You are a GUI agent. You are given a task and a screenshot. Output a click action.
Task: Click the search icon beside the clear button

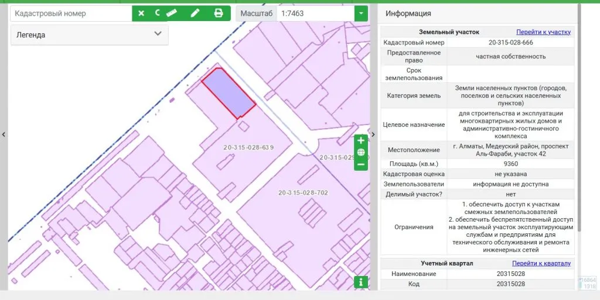point(157,13)
